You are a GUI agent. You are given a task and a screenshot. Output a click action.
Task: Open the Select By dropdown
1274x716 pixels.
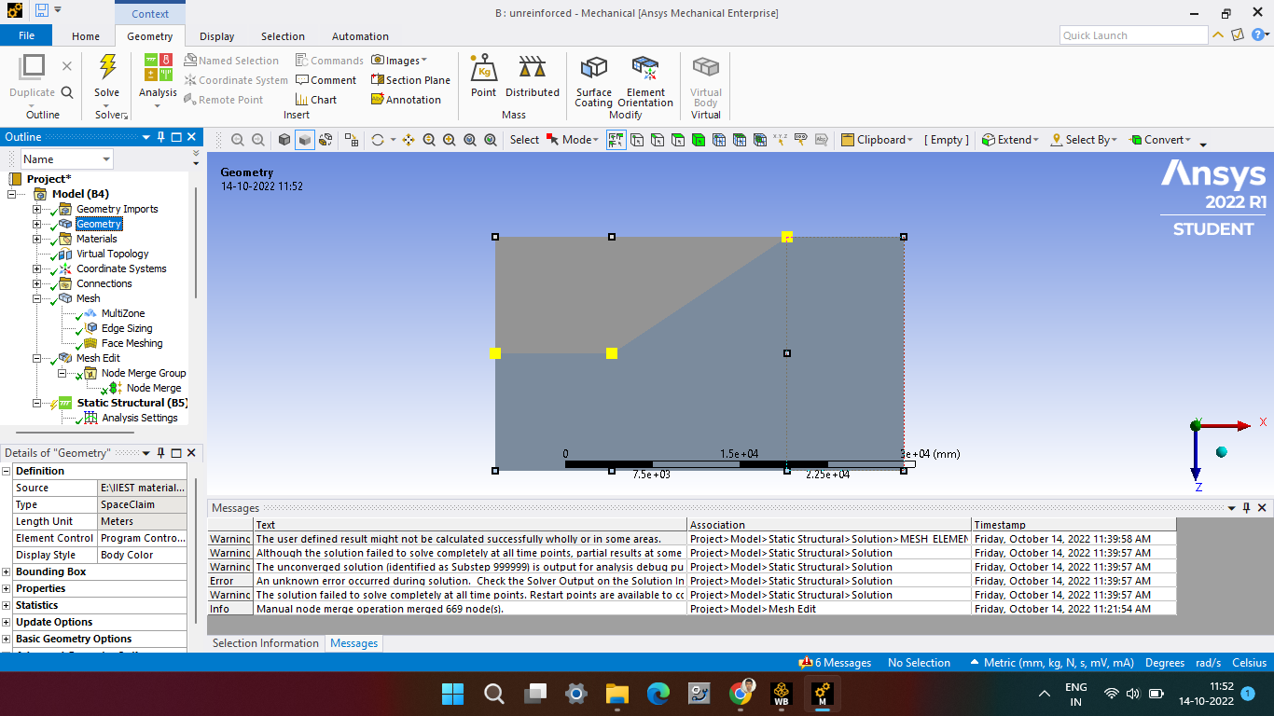[1084, 140]
